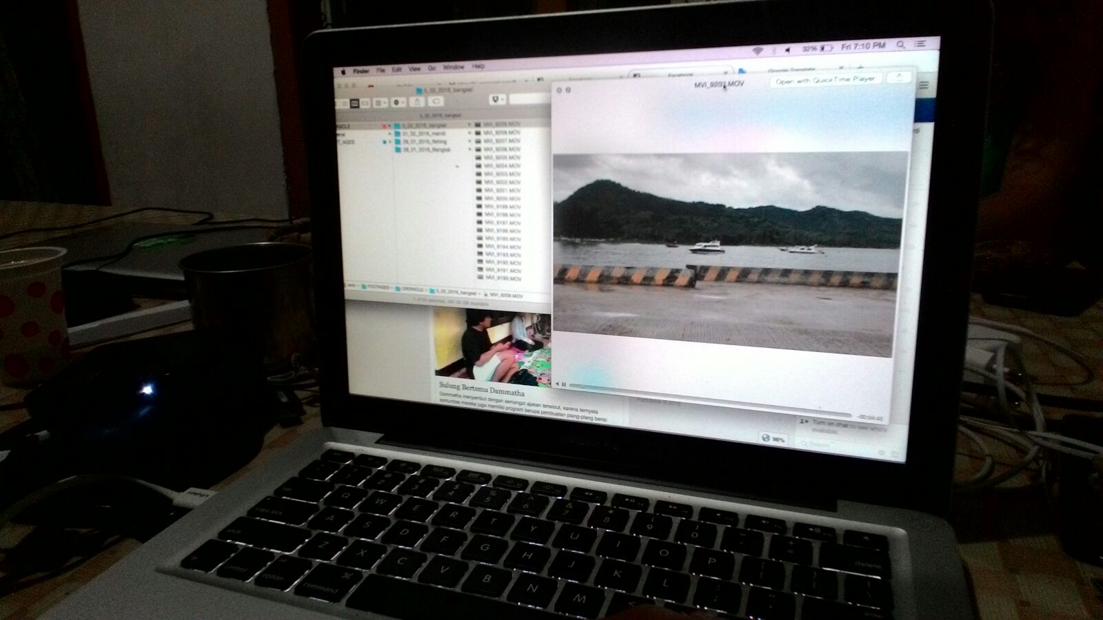Select file MVI_9197.MOV
This screenshot has width=1103, height=620.
pos(498,223)
